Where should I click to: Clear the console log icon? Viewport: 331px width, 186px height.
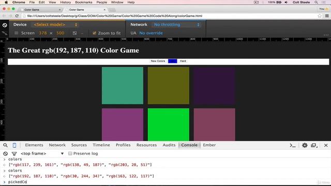tap(6, 153)
